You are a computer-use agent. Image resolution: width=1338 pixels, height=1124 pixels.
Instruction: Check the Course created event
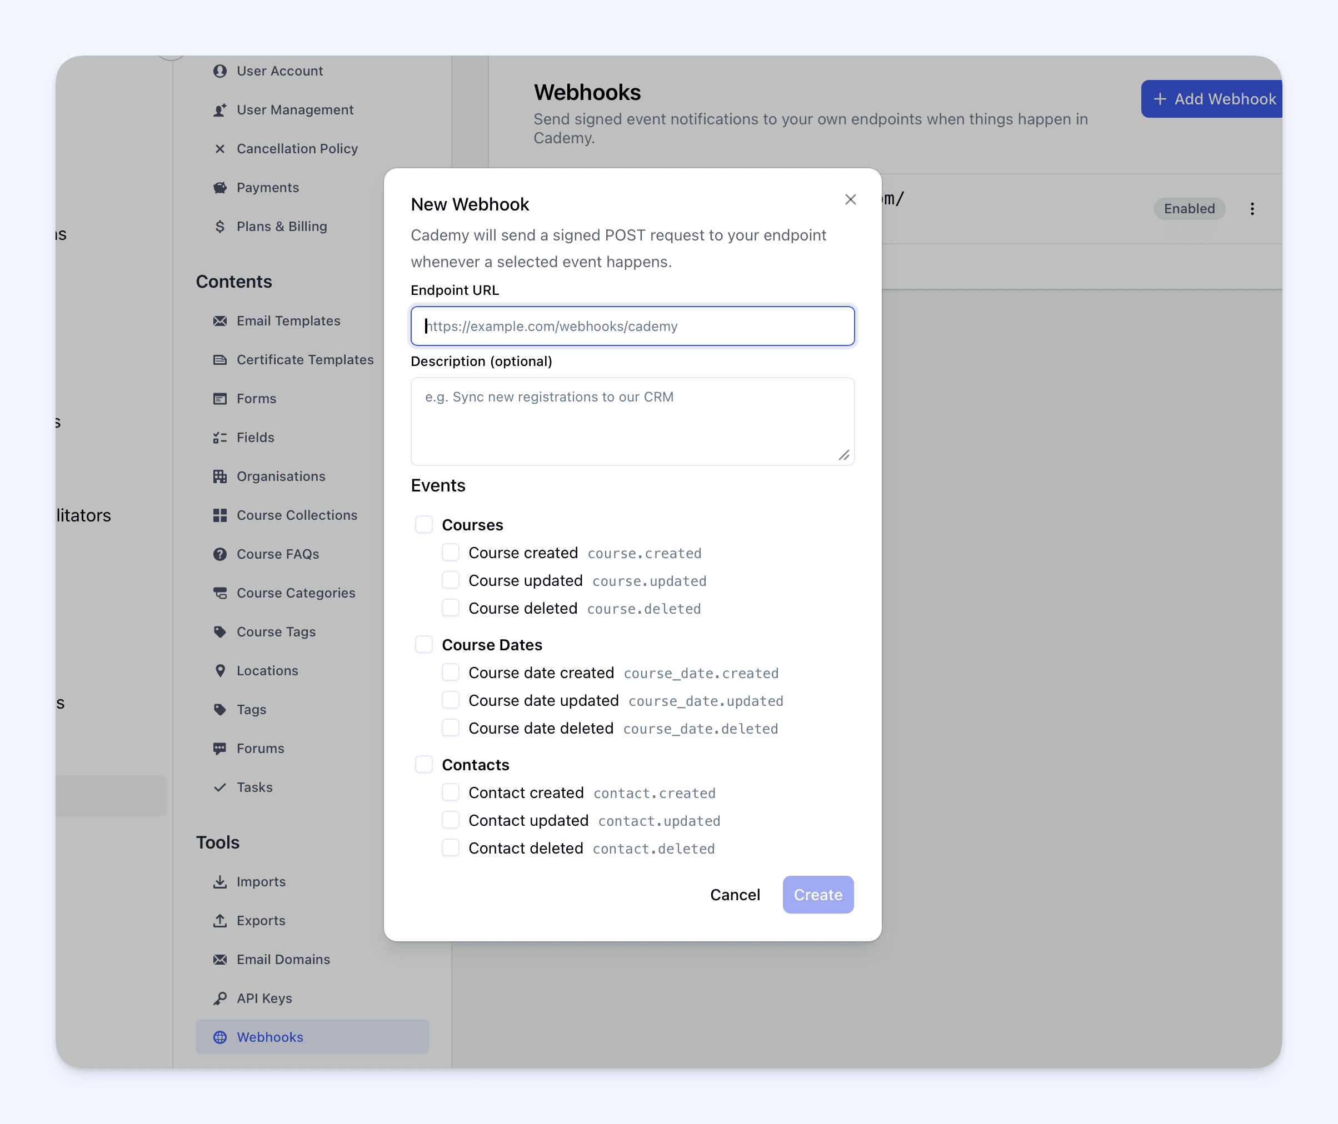451,553
